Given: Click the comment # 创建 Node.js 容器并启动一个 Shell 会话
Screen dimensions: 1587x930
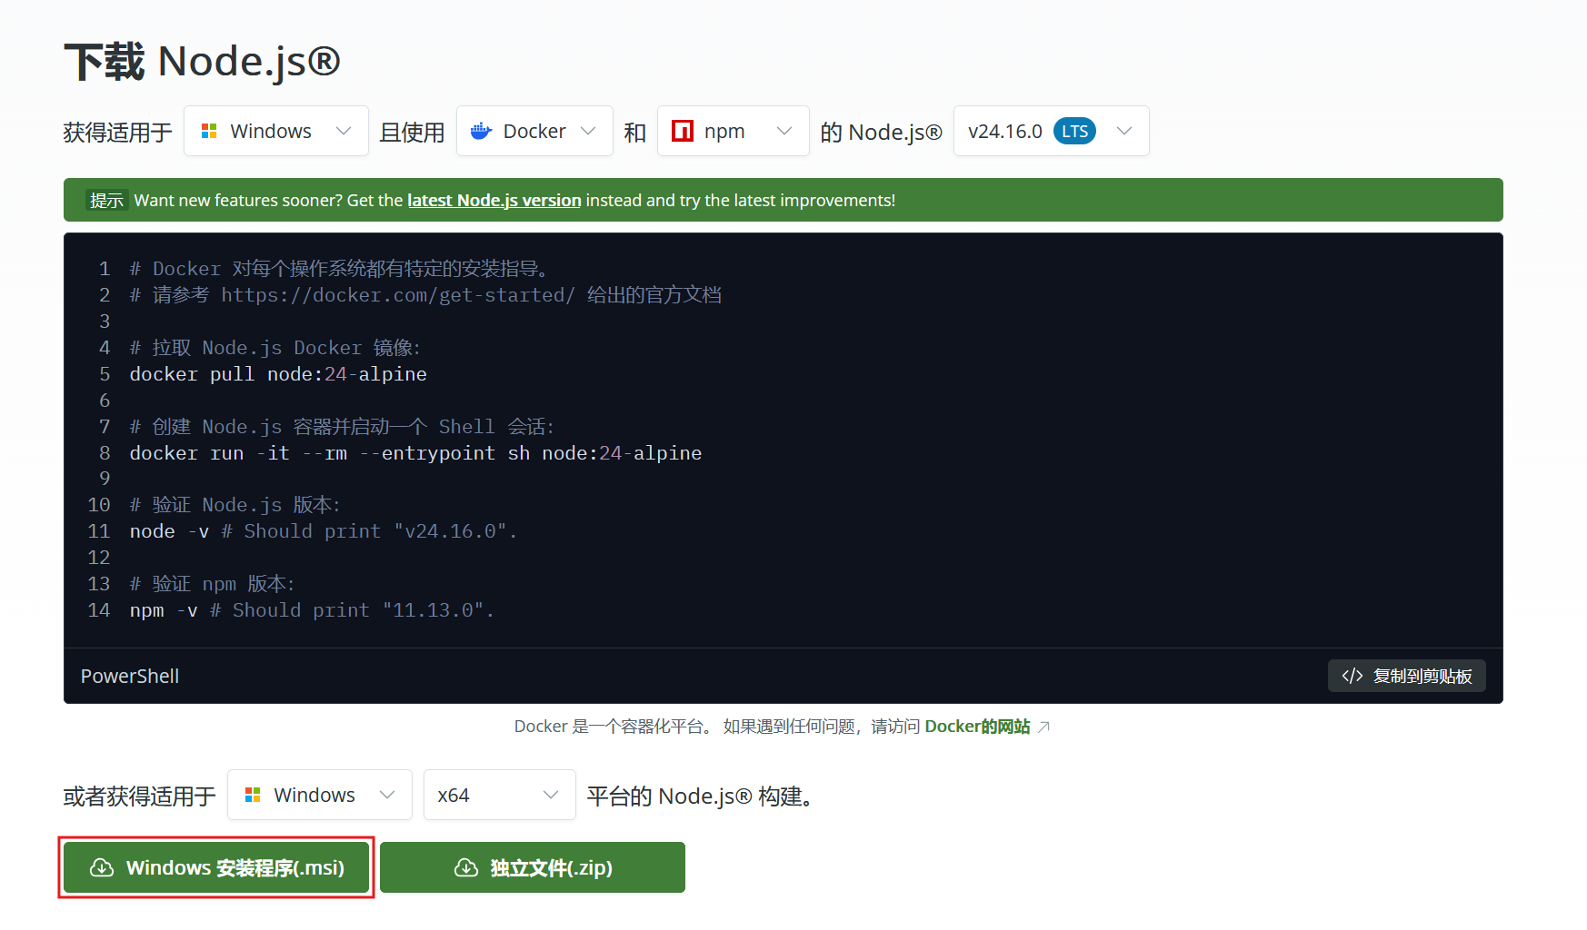Looking at the screenshot, I should coord(342,427).
